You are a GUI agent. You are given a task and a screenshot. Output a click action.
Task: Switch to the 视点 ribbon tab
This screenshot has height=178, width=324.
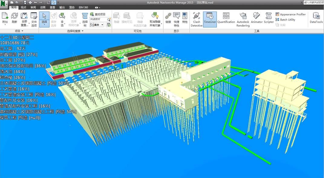click(x=23, y=7)
